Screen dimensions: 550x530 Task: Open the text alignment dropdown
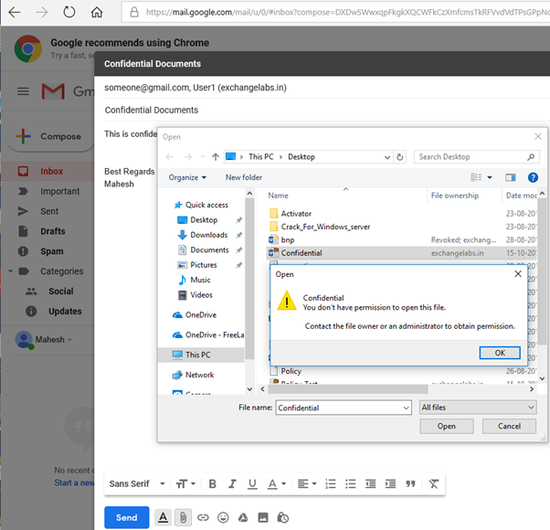pyautogui.click(x=307, y=483)
